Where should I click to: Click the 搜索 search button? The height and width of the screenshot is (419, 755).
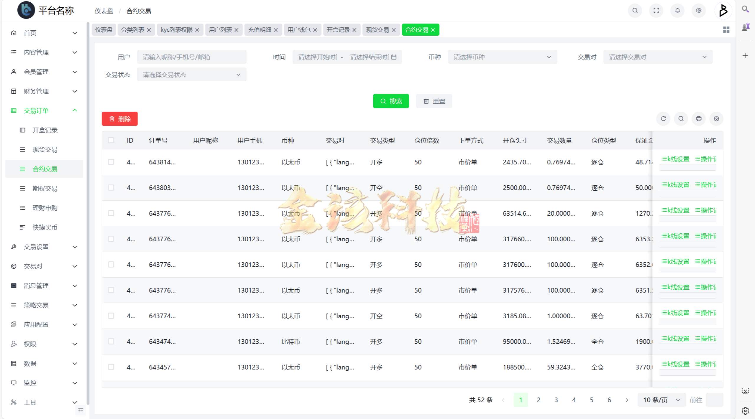391,101
